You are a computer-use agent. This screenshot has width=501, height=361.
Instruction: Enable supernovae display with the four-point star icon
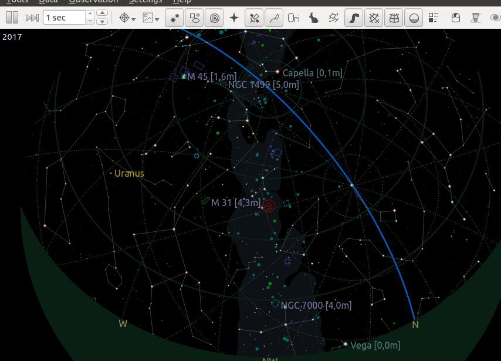point(234,18)
